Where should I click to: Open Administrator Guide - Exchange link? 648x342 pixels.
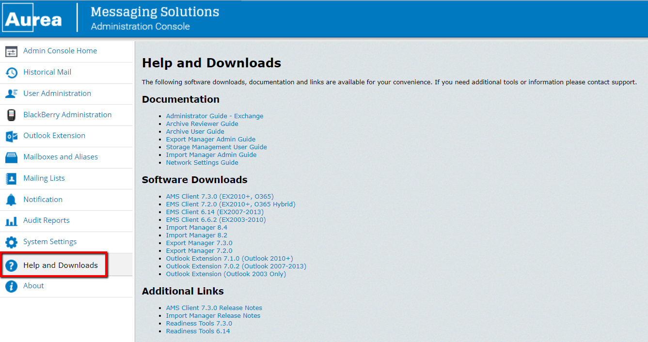215,116
